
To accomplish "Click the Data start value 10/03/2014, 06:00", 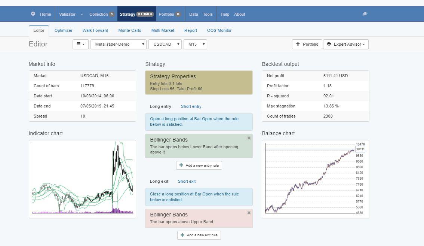I will 97,96.
